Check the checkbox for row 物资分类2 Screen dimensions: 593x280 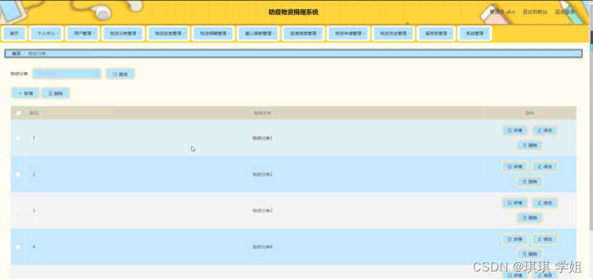(x=18, y=174)
